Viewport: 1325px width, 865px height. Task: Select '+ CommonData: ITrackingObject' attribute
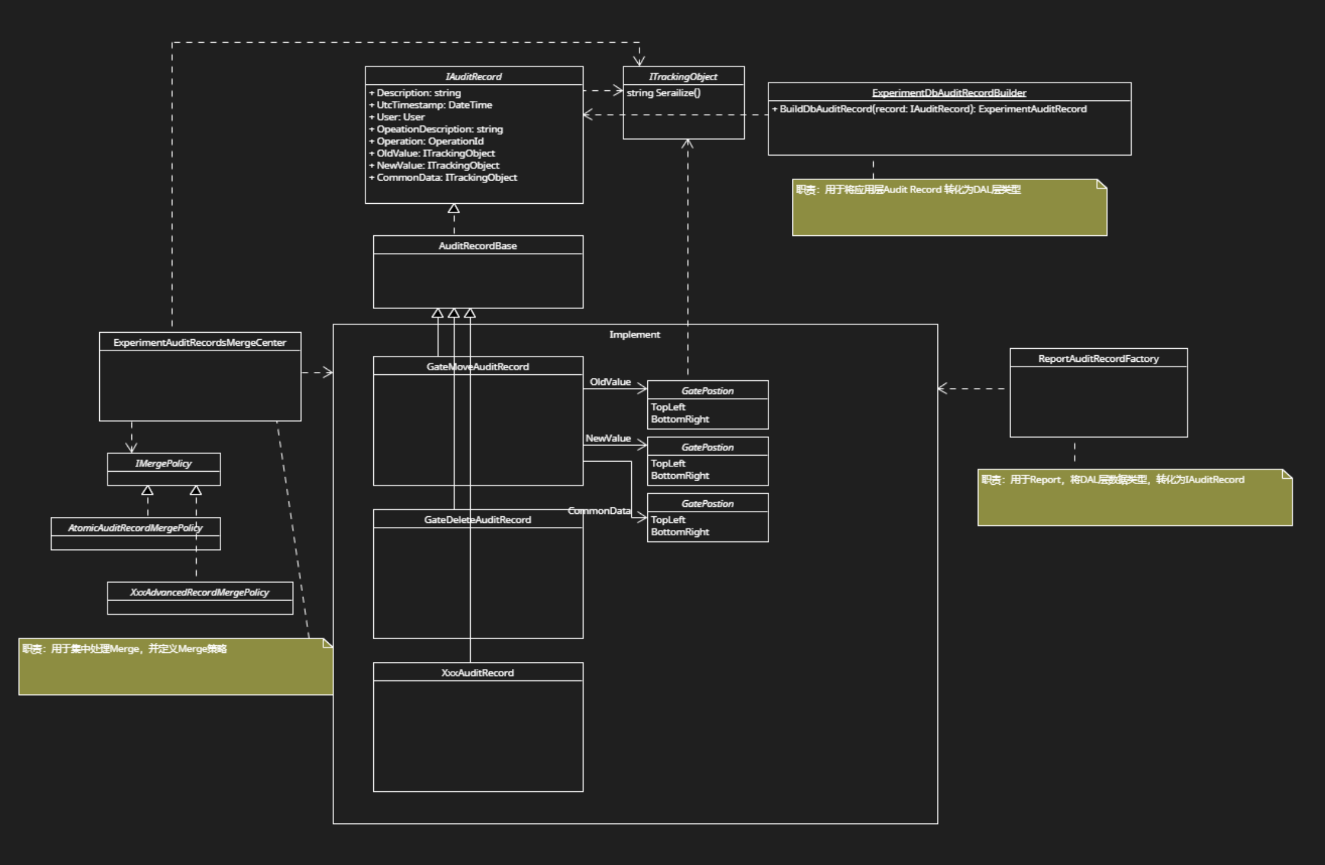[443, 178]
